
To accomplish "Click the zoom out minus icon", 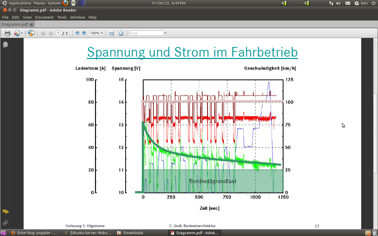I will pos(77,33).
